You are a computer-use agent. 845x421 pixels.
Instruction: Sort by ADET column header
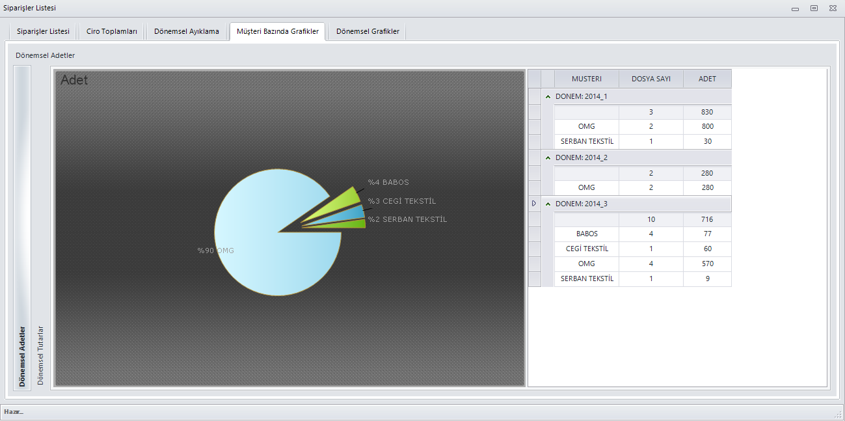[x=707, y=79]
